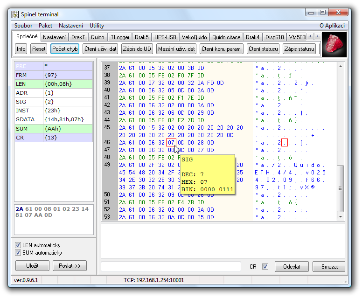The height and width of the screenshot is (298, 362).
Task: Click the Čtení uživ. dat button
Action: [x=100, y=49]
